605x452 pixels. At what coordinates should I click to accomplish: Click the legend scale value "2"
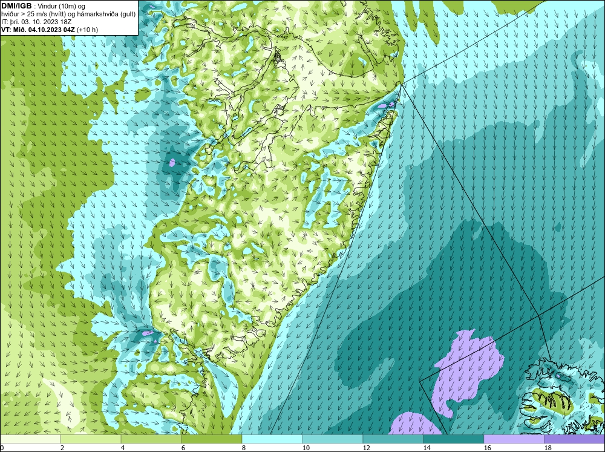coord(62,448)
